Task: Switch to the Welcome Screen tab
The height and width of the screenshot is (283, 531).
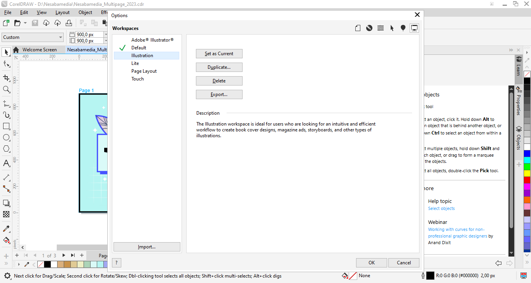Action: (39, 50)
